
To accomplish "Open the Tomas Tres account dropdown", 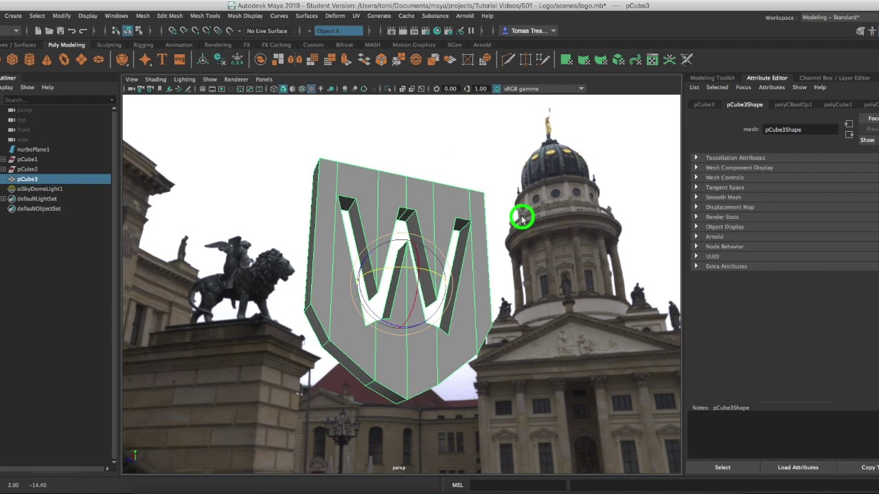I will tap(529, 31).
